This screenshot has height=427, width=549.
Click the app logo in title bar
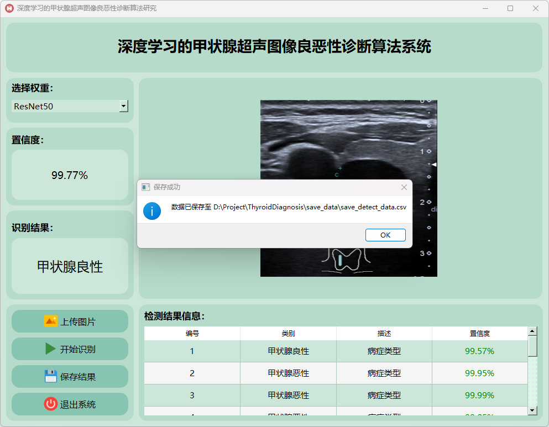coord(9,8)
